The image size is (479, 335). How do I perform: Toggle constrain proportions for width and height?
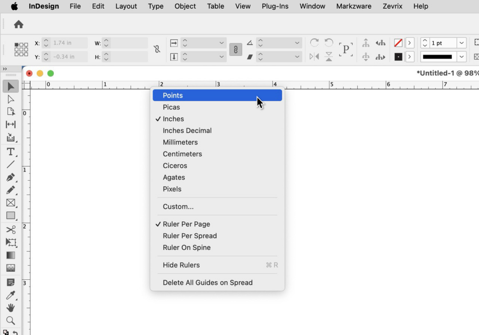tap(157, 49)
